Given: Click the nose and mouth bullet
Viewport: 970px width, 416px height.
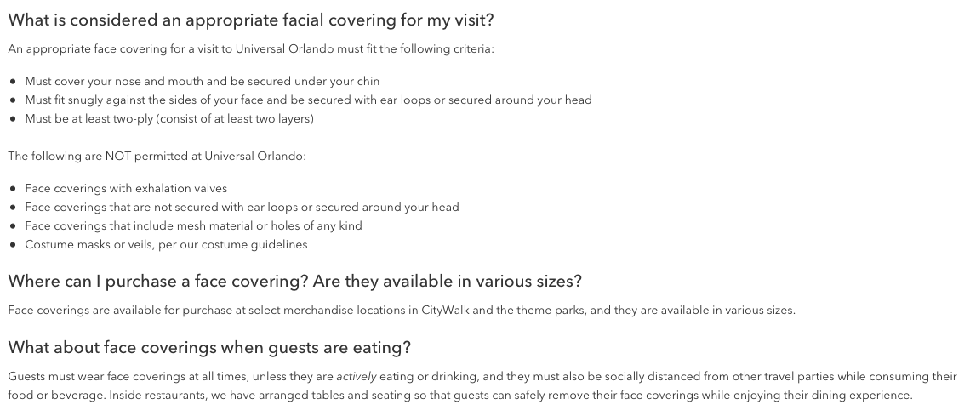Looking at the screenshot, I should 203,82.
